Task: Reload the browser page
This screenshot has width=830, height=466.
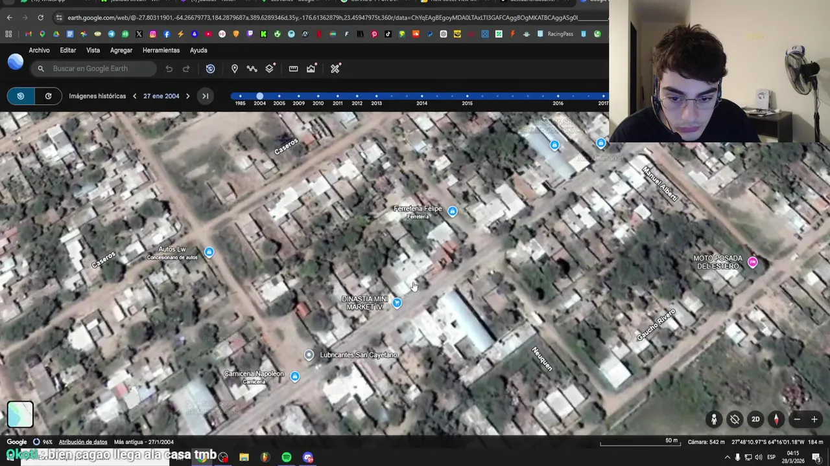Action: [x=40, y=17]
